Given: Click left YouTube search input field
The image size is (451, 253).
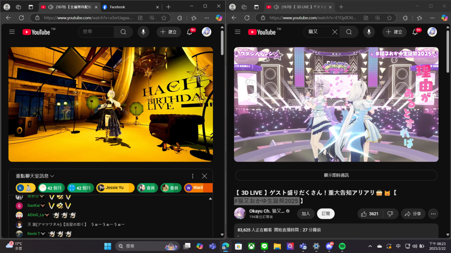Looking at the screenshot, I should click(x=96, y=32).
